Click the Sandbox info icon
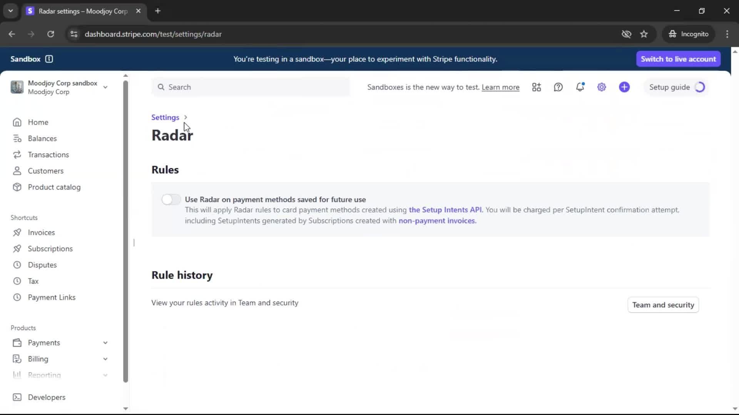This screenshot has height=415, width=739. pos(49,59)
